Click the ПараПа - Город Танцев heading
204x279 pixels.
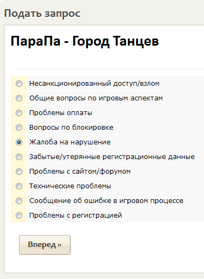point(85,41)
